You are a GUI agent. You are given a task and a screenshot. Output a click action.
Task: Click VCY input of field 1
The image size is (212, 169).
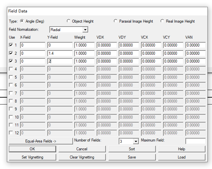click(173, 45)
